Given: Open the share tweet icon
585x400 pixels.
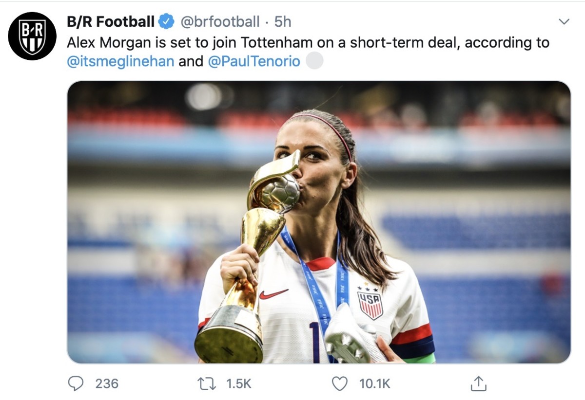Looking at the screenshot, I should click(x=478, y=383).
